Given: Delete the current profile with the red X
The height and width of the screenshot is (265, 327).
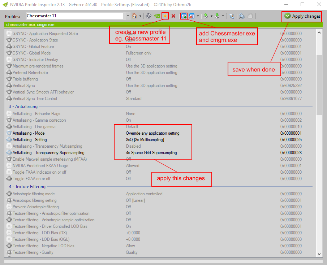Looking at the screenshot, I should 173,16.
